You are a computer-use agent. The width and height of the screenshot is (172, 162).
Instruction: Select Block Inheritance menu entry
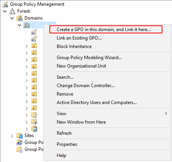pyautogui.click(x=74, y=46)
